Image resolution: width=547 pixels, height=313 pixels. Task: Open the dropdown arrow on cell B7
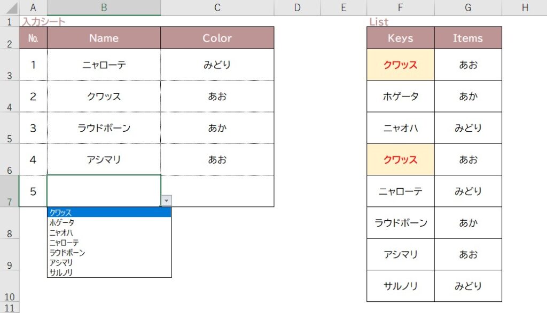166,199
